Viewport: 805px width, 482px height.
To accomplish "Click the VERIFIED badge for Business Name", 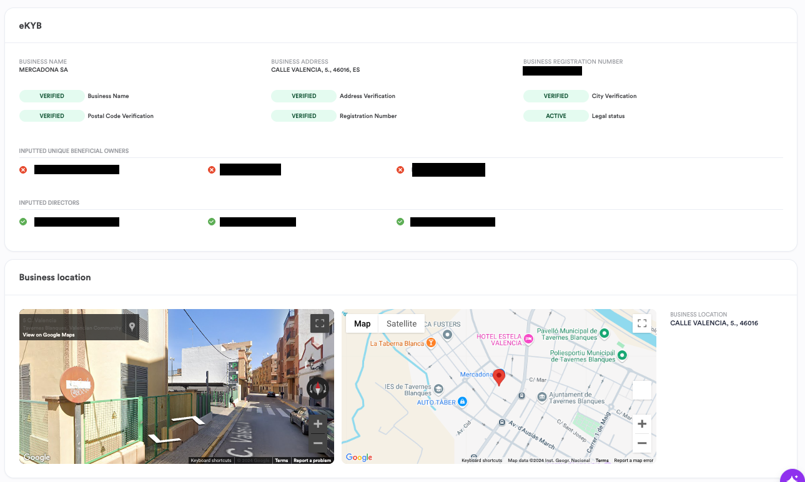I will (x=52, y=96).
